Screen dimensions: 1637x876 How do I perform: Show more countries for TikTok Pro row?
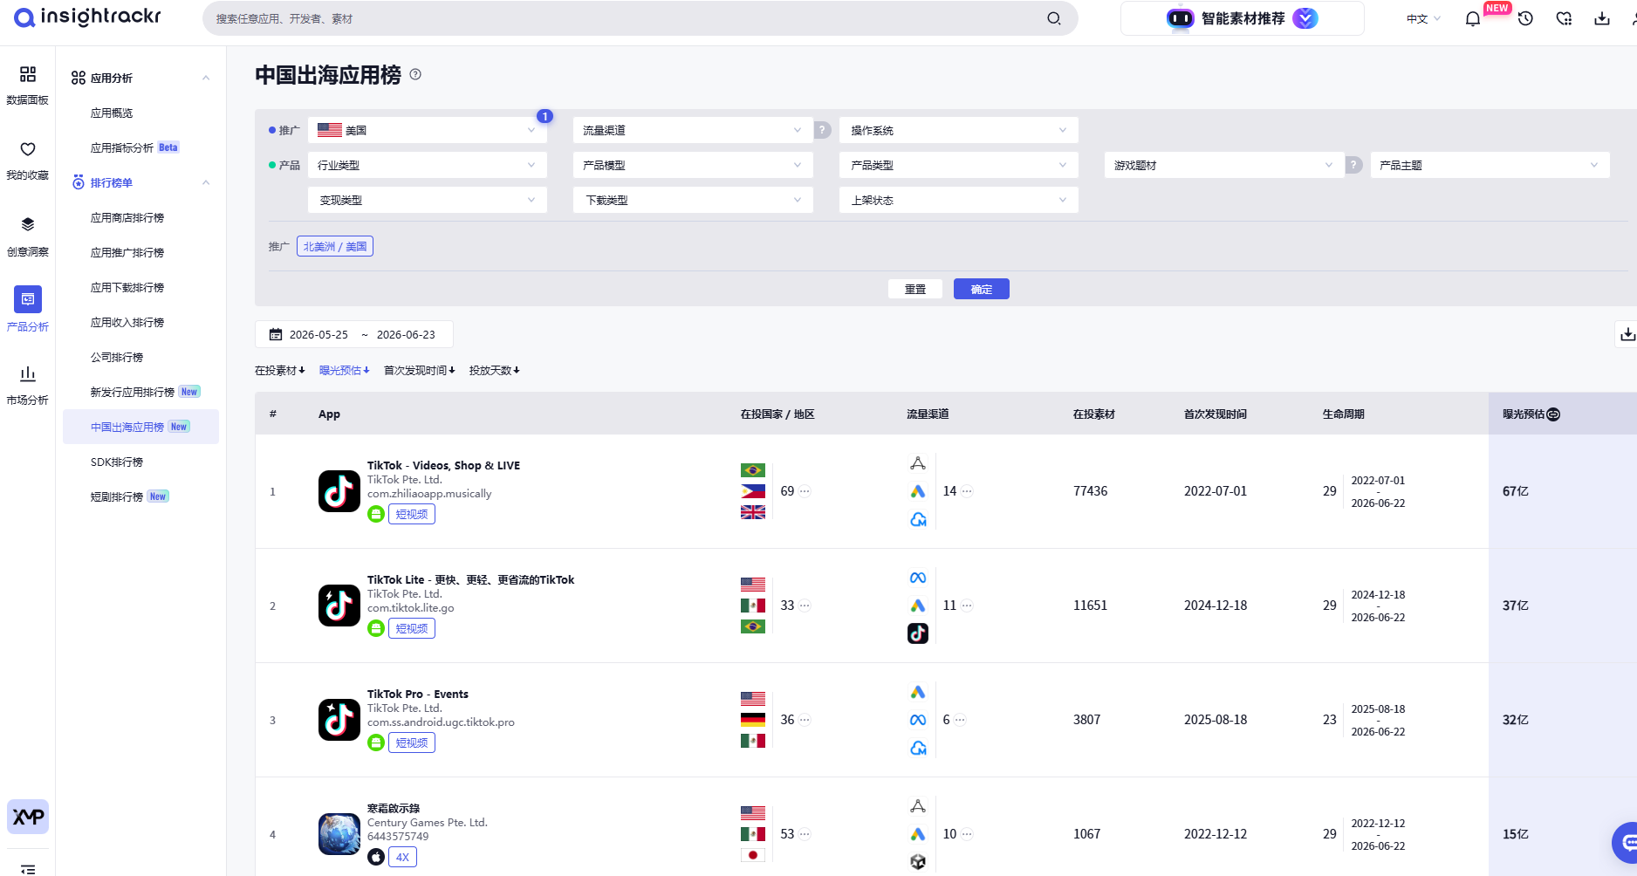805,720
